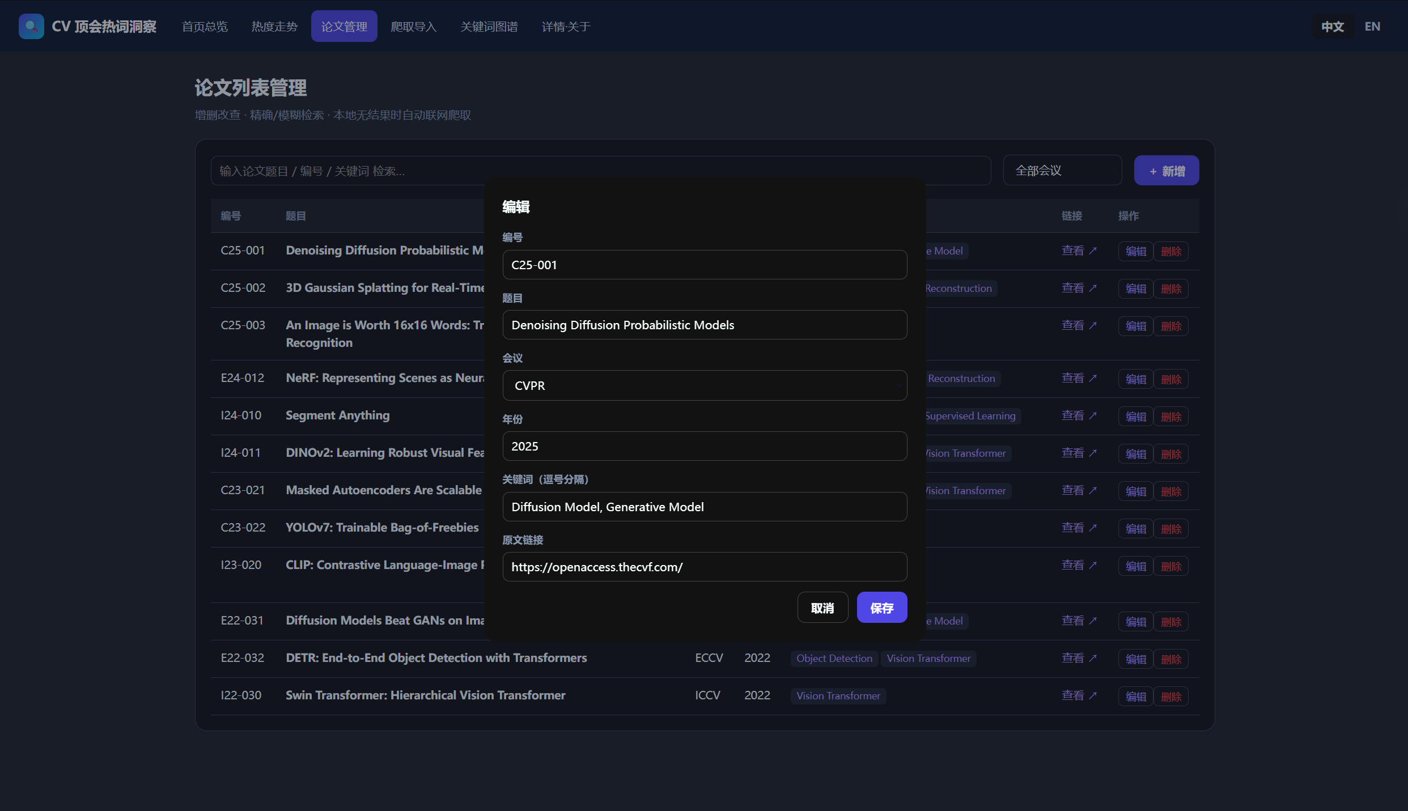Screen dimensions: 1408x811
Task: Switch language to EN
Action: click(1372, 27)
